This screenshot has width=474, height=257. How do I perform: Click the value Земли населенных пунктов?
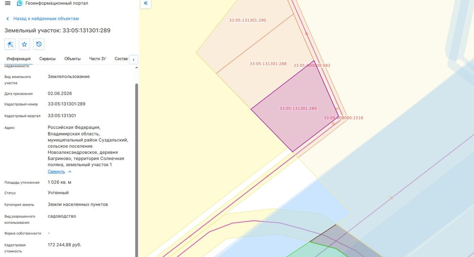(x=78, y=205)
